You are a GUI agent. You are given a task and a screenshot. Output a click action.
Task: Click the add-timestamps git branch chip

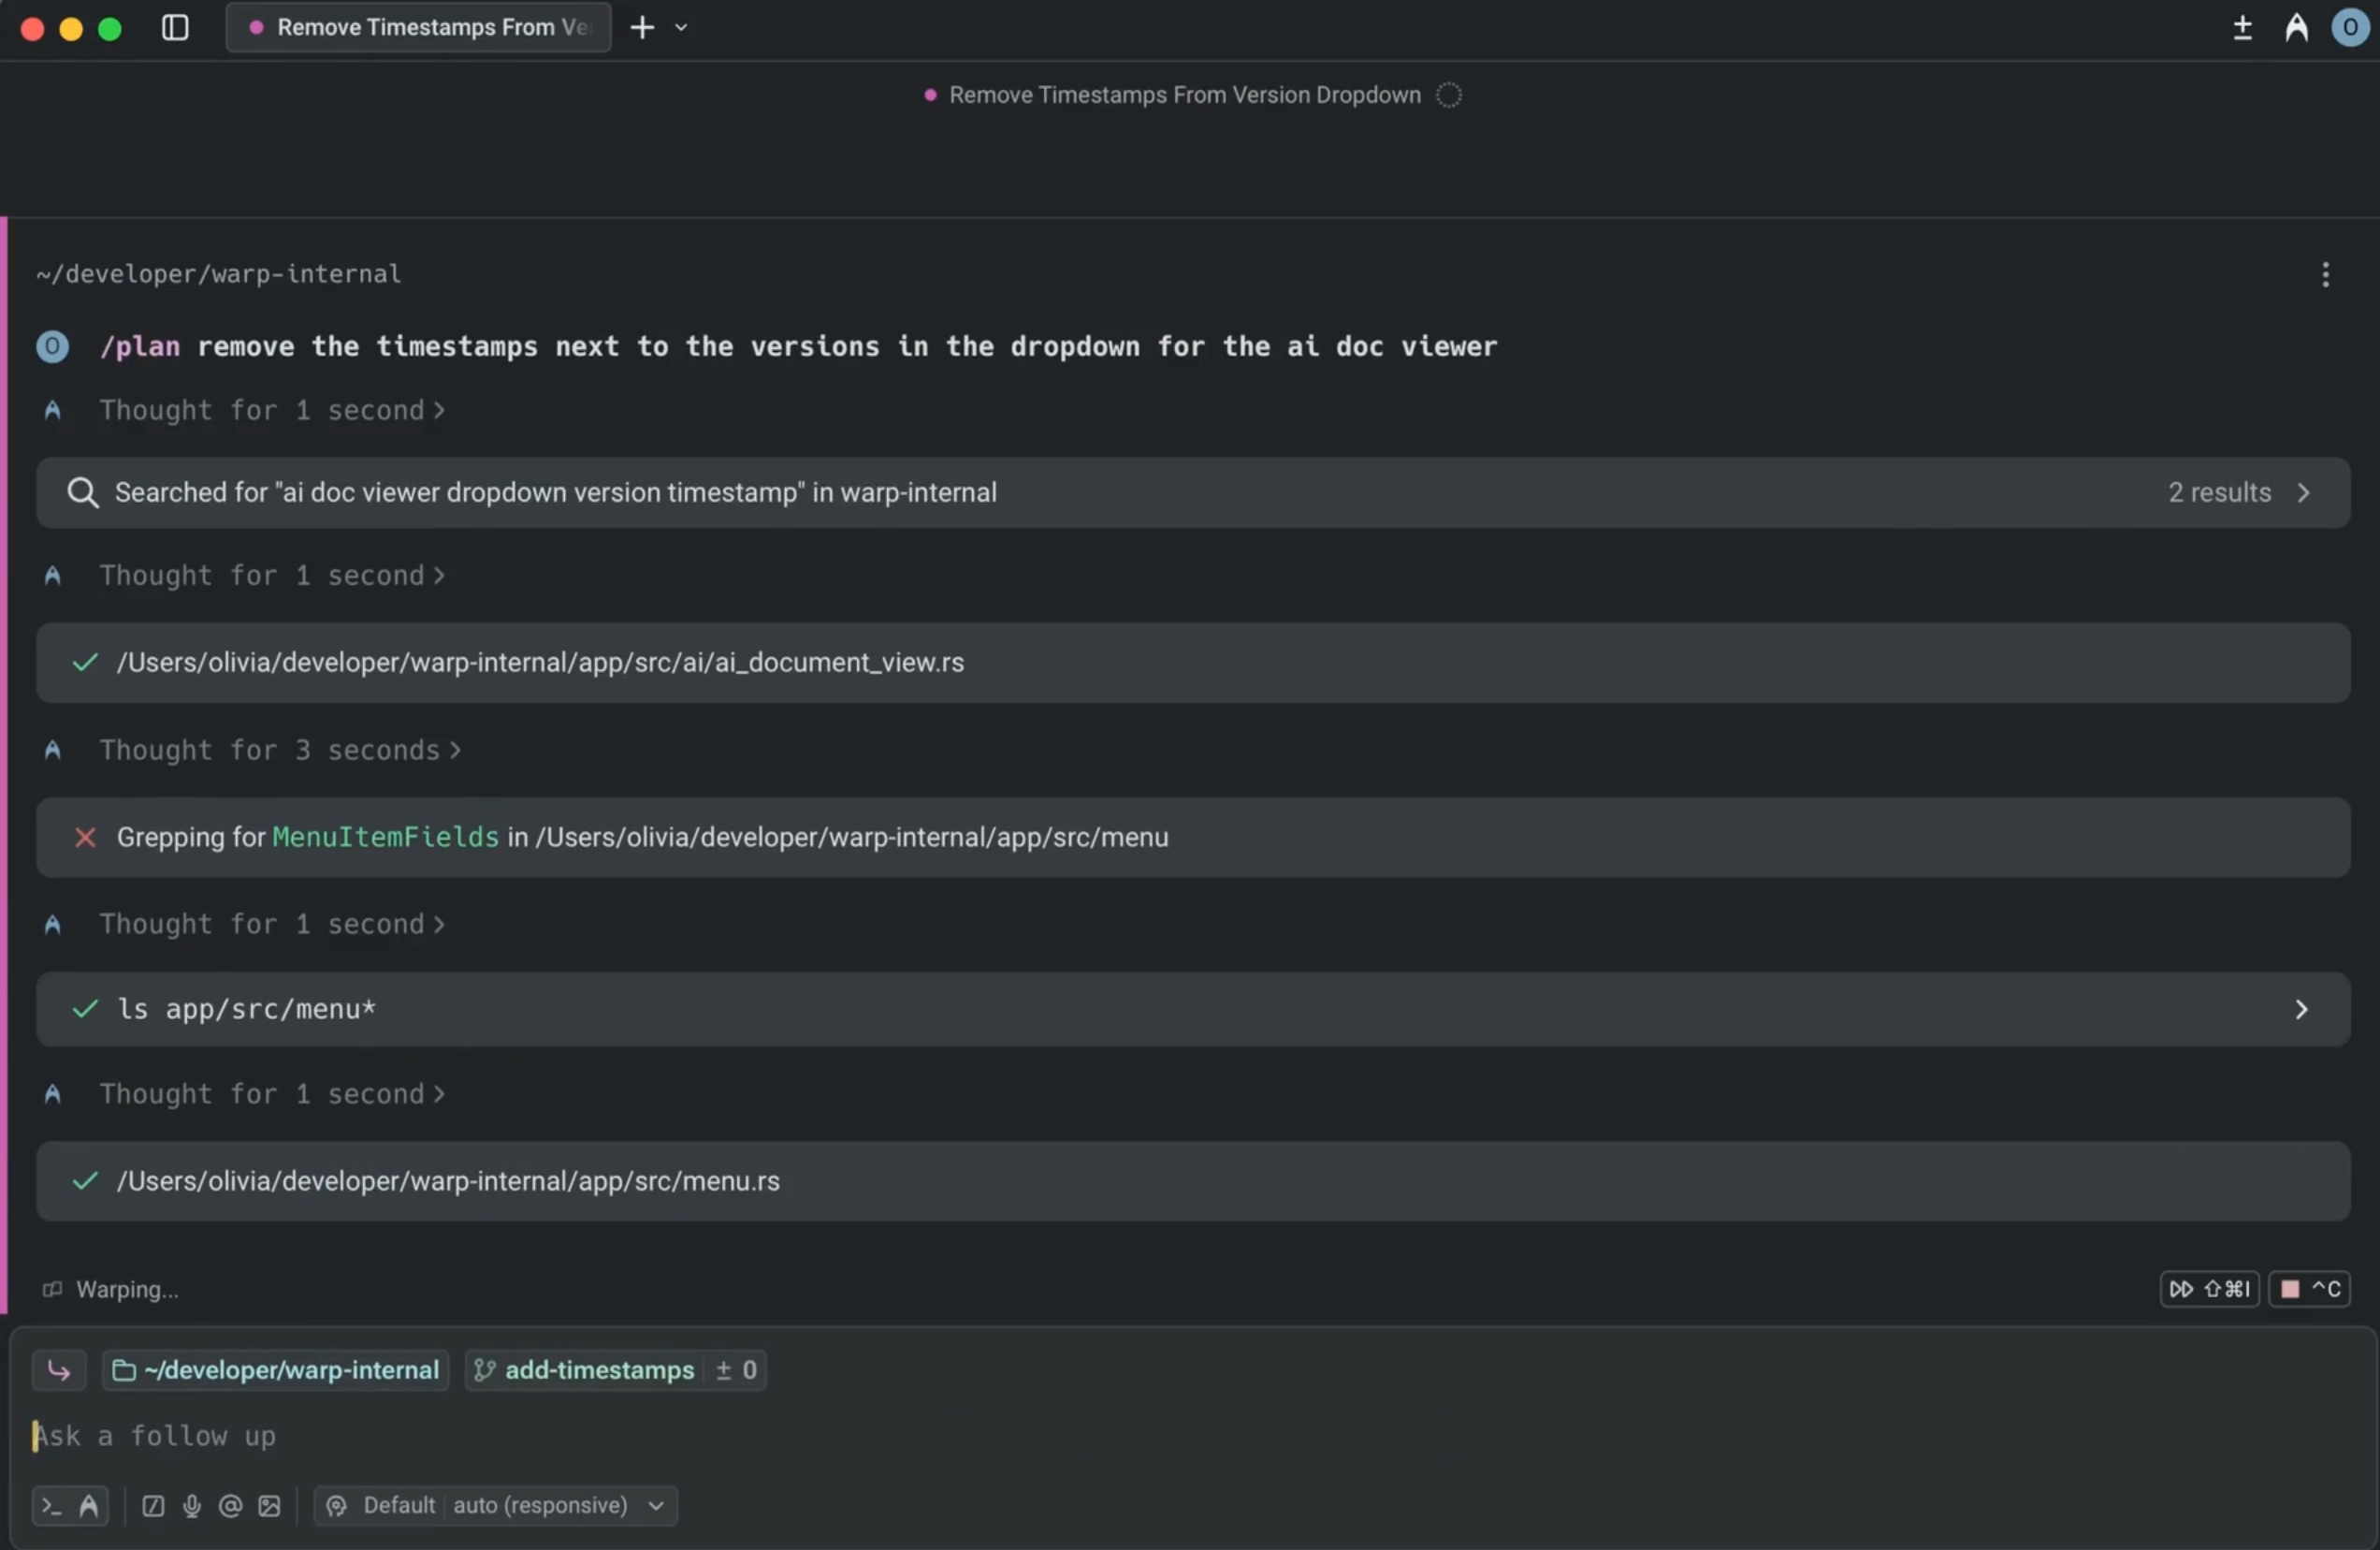[598, 1370]
